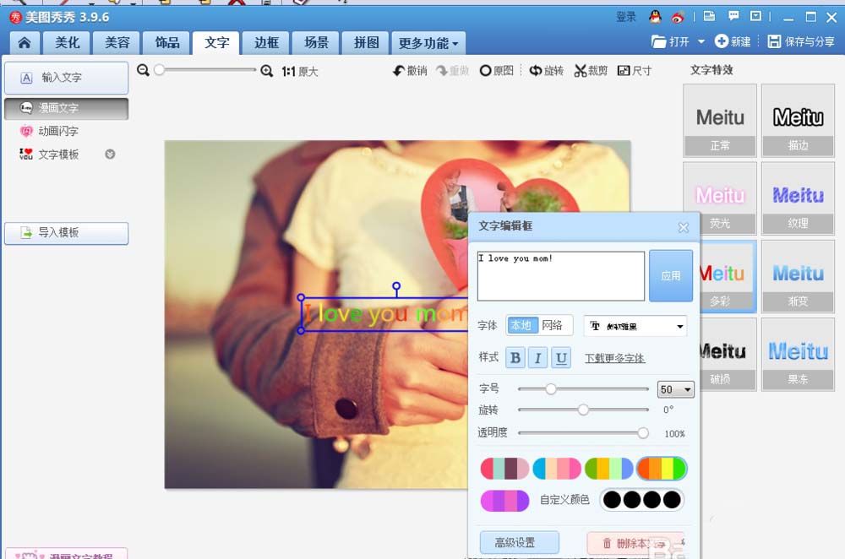Select 文字模板 in the sidebar
The height and width of the screenshot is (559, 845).
[50, 155]
